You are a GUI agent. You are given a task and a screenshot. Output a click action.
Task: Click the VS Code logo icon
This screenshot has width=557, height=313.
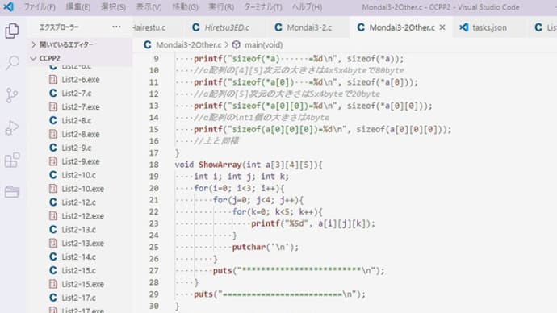pyautogui.click(x=9, y=6)
